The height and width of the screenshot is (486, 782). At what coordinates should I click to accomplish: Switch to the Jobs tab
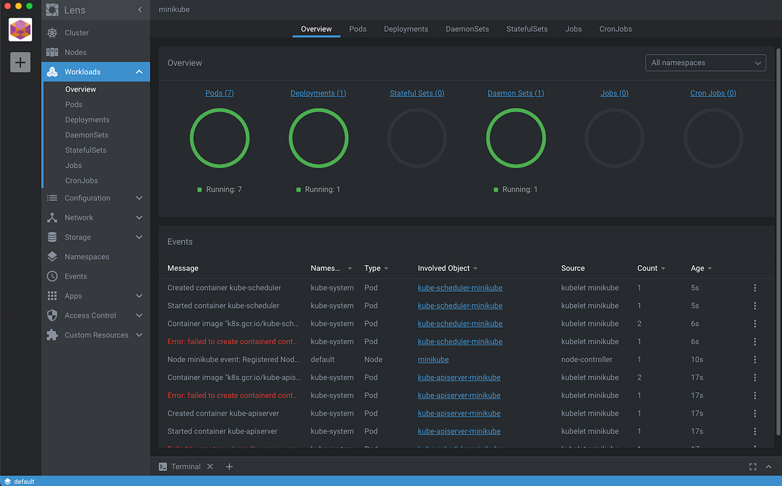(x=573, y=29)
